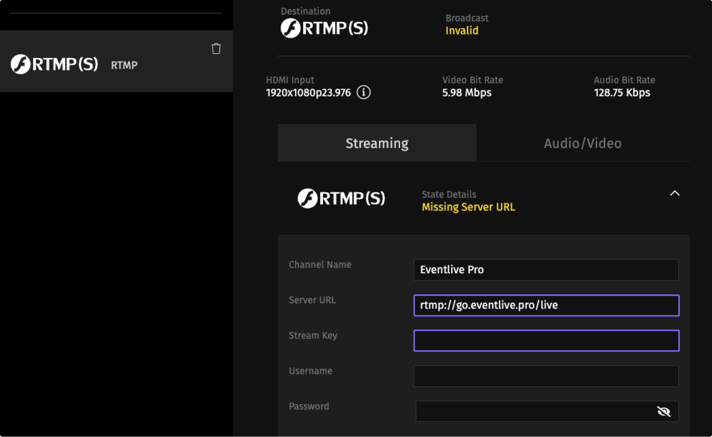Click the Password input field

tap(533, 411)
